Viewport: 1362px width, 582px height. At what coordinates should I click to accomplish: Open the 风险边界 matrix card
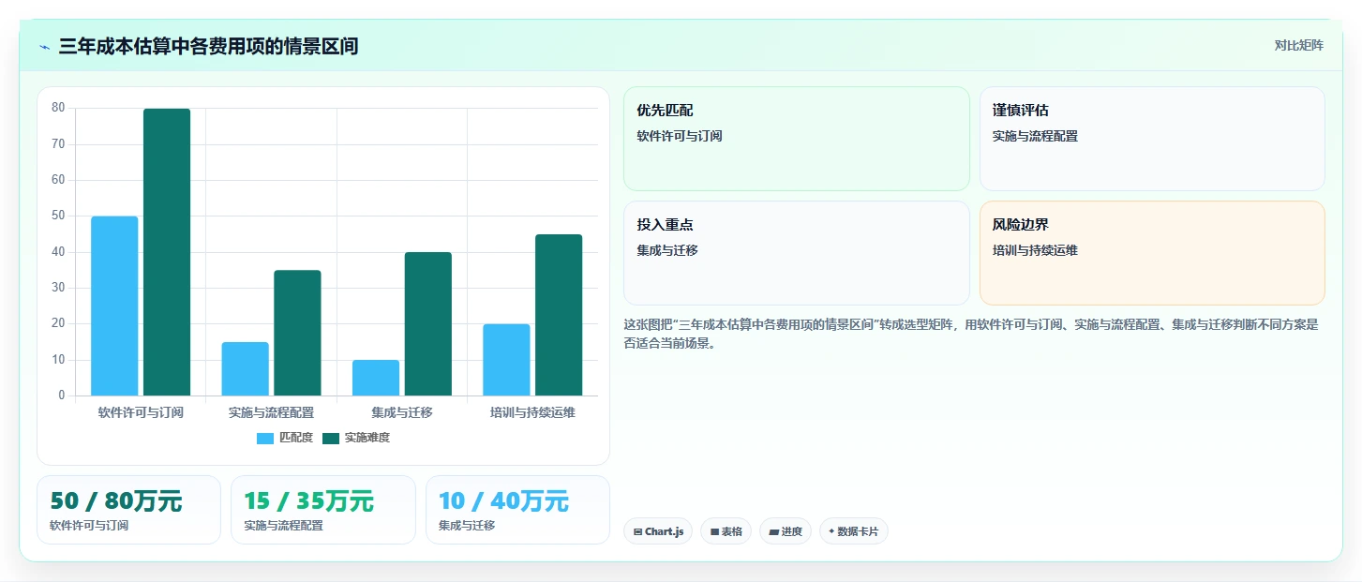click(1152, 253)
